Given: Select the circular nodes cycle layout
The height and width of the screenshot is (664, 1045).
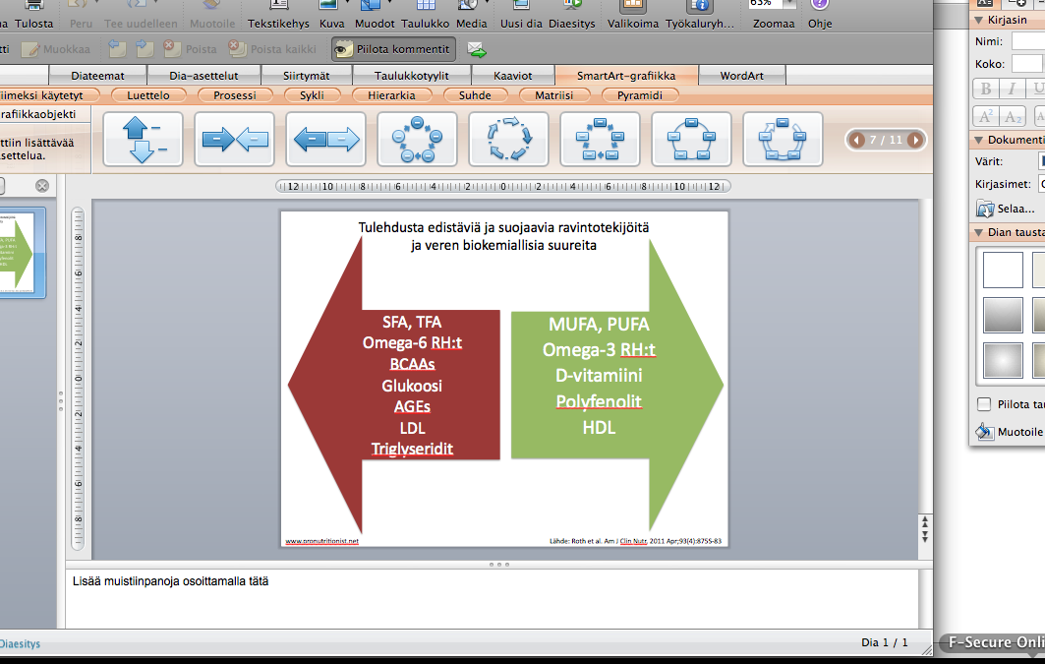Looking at the screenshot, I should pos(417,140).
